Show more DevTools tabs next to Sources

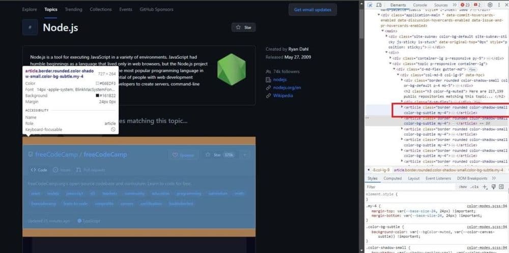[455, 5]
